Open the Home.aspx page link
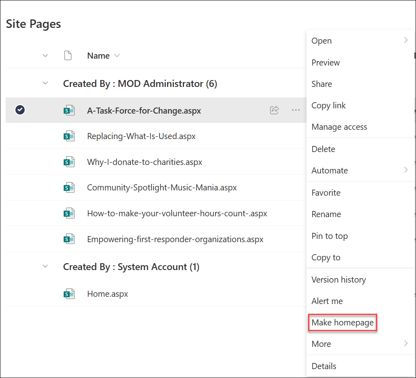 [x=108, y=294]
